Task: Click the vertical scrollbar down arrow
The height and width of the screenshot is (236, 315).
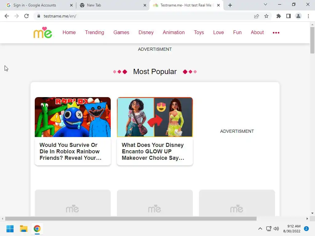Action: 312,213
